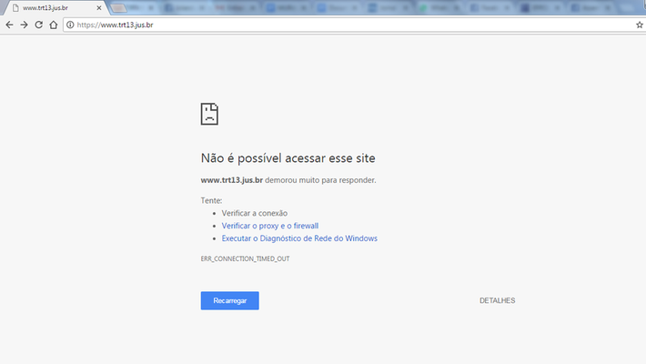Click the bold www.trt13.jus.br in error message
Screen dimensions: 646x364
[x=231, y=180]
